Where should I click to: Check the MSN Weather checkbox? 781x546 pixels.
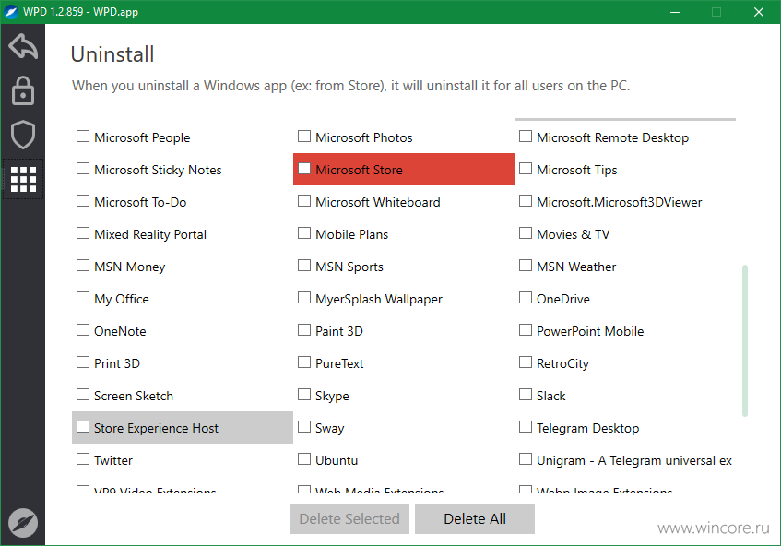(x=525, y=266)
